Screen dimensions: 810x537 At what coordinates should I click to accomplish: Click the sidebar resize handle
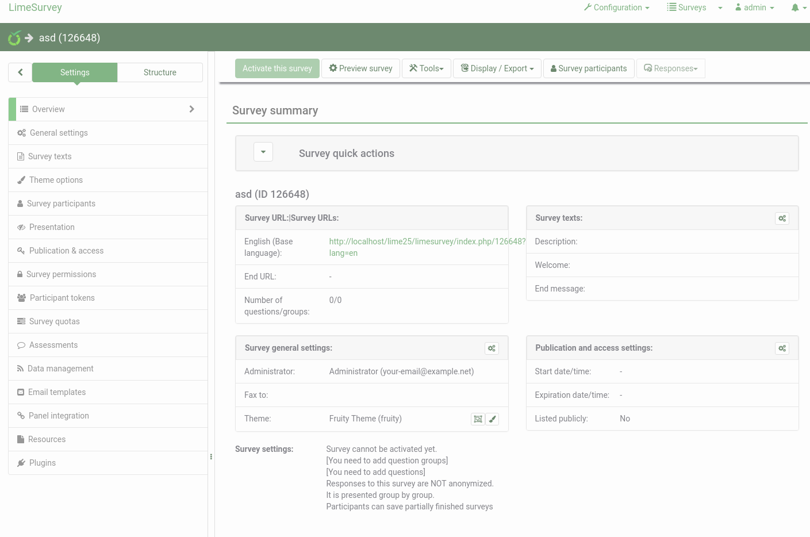tap(211, 457)
